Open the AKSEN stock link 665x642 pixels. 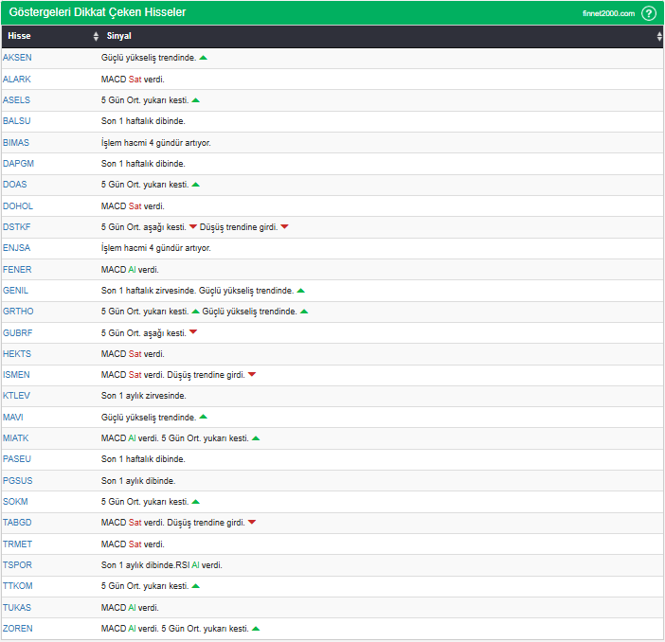pyautogui.click(x=17, y=58)
